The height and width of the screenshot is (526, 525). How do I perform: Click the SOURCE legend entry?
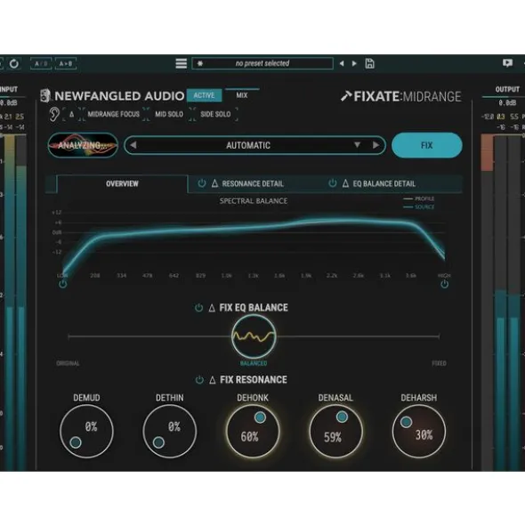point(419,207)
